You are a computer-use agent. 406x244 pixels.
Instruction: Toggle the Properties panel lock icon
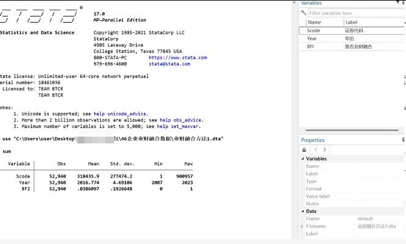click(304, 150)
